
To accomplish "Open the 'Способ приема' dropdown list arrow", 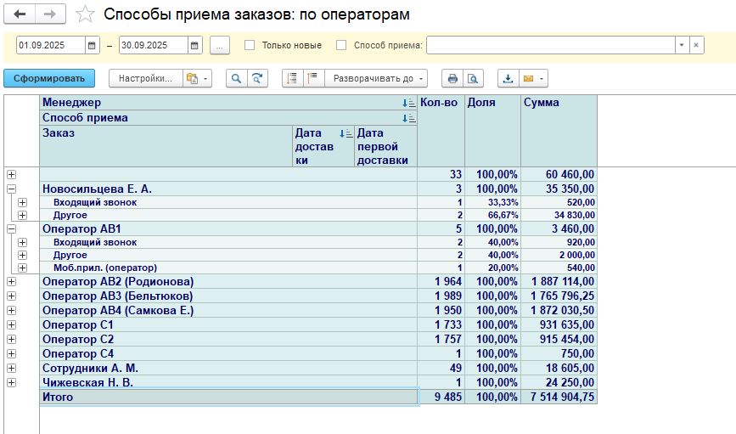I will click(681, 45).
